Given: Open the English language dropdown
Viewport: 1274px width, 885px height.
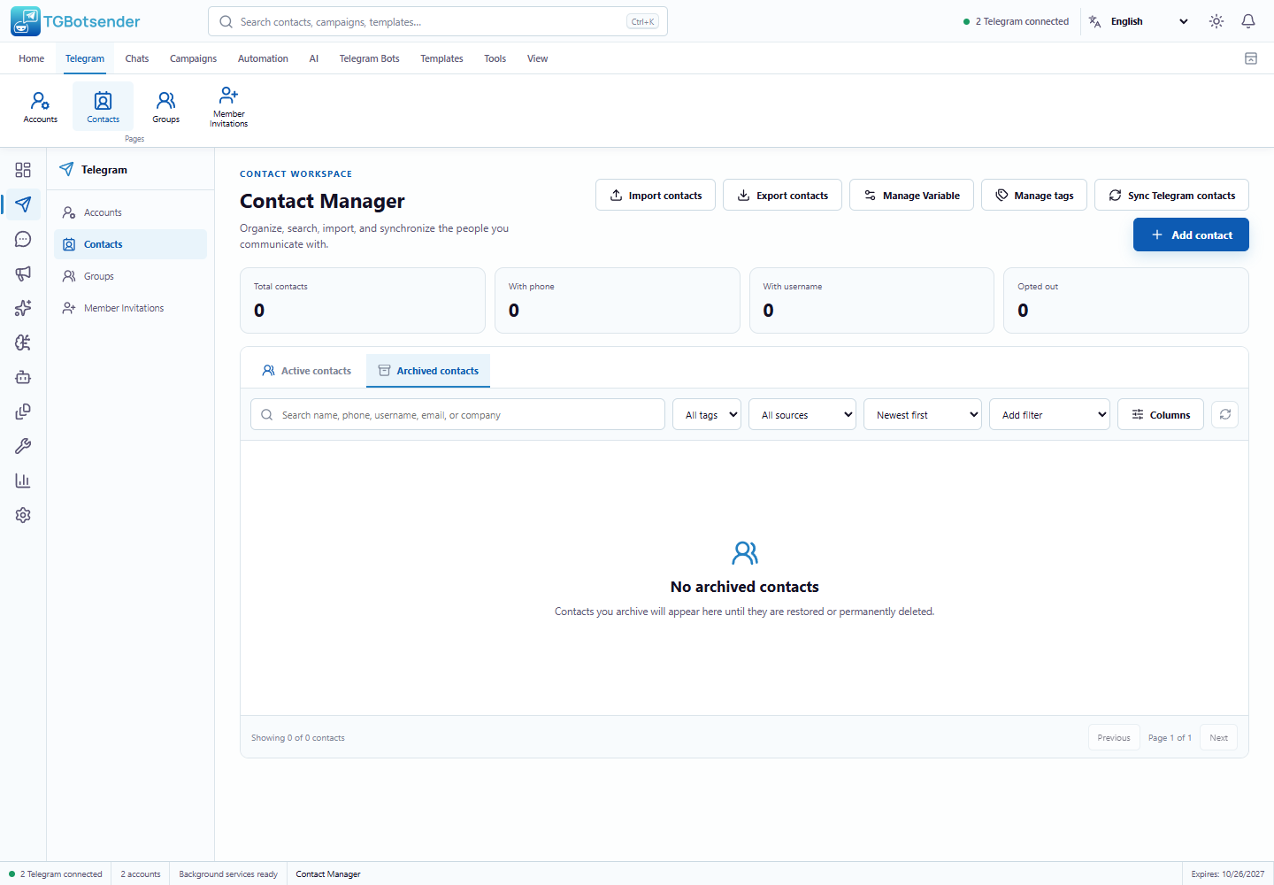Looking at the screenshot, I should pyautogui.click(x=1139, y=21).
